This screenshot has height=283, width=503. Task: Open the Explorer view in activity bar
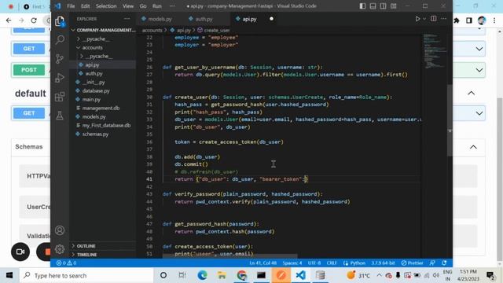(60, 21)
